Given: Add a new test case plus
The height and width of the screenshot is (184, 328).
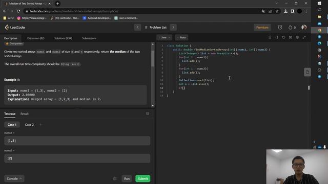Looking at the screenshot, I should pyautogui.click(x=40, y=125).
